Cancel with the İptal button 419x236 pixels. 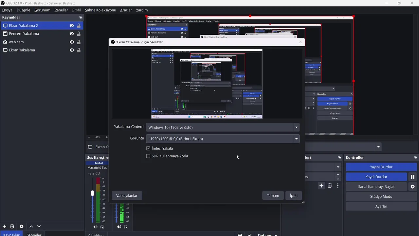point(294,196)
